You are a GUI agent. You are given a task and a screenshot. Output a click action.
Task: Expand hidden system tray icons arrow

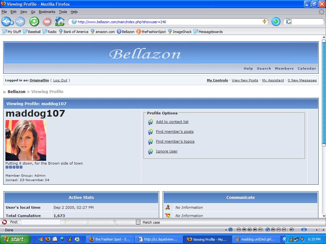pos(285,239)
